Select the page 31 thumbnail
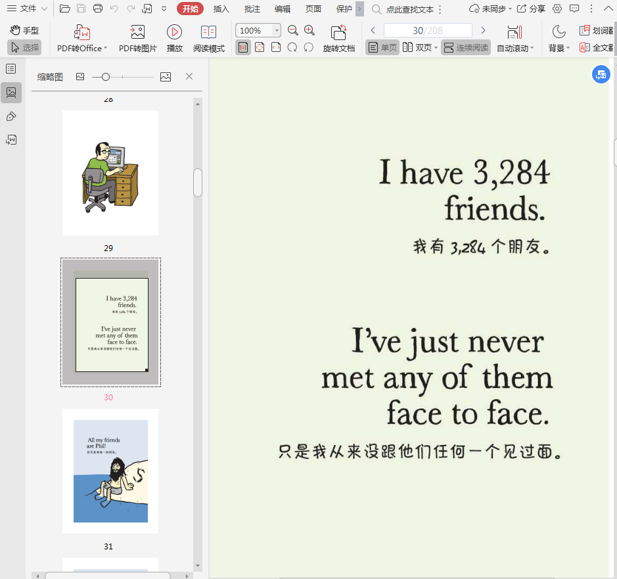Image resolution: width=617 pixels, height=579 pixels. pyautogui.click(x=110, y=471)
